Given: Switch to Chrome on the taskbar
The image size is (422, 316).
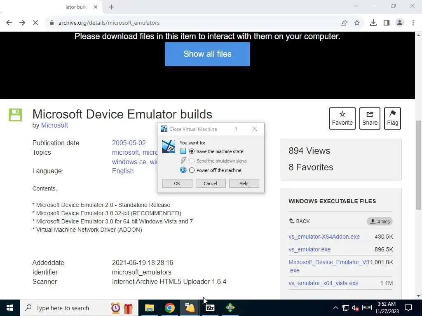Looking at the screenshot, I should pyautogui.click(x=169, y=308).
